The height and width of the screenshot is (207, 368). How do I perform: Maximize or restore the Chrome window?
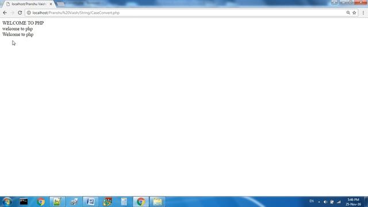[350, 2]
